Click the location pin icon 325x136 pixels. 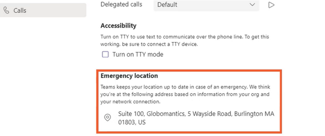pos(107,118)
